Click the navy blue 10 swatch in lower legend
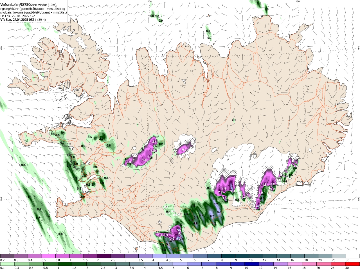The height and width of the screenshot is (270, 360). click(252, 264)
